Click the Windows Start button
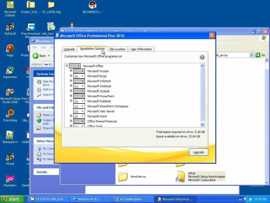This screenshot has height=203, width=270. pos(12,199)
